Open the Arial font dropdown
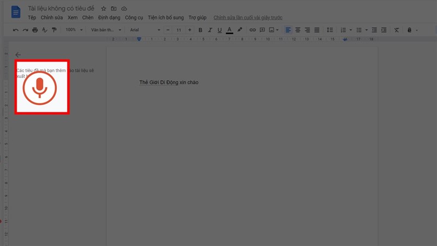 (145, 30)
